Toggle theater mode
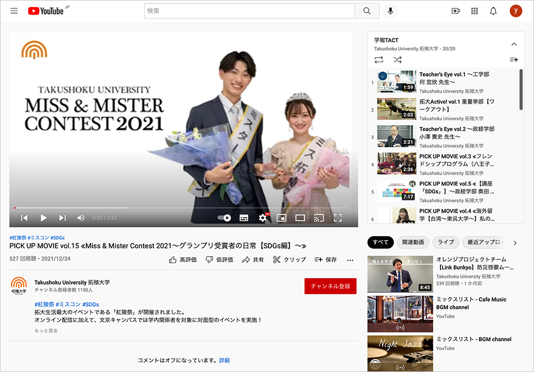 click(300, 218)
